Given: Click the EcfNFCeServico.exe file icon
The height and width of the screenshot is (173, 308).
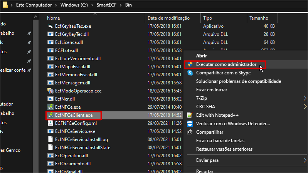Looking at the screenshot, I should point(50,131).
